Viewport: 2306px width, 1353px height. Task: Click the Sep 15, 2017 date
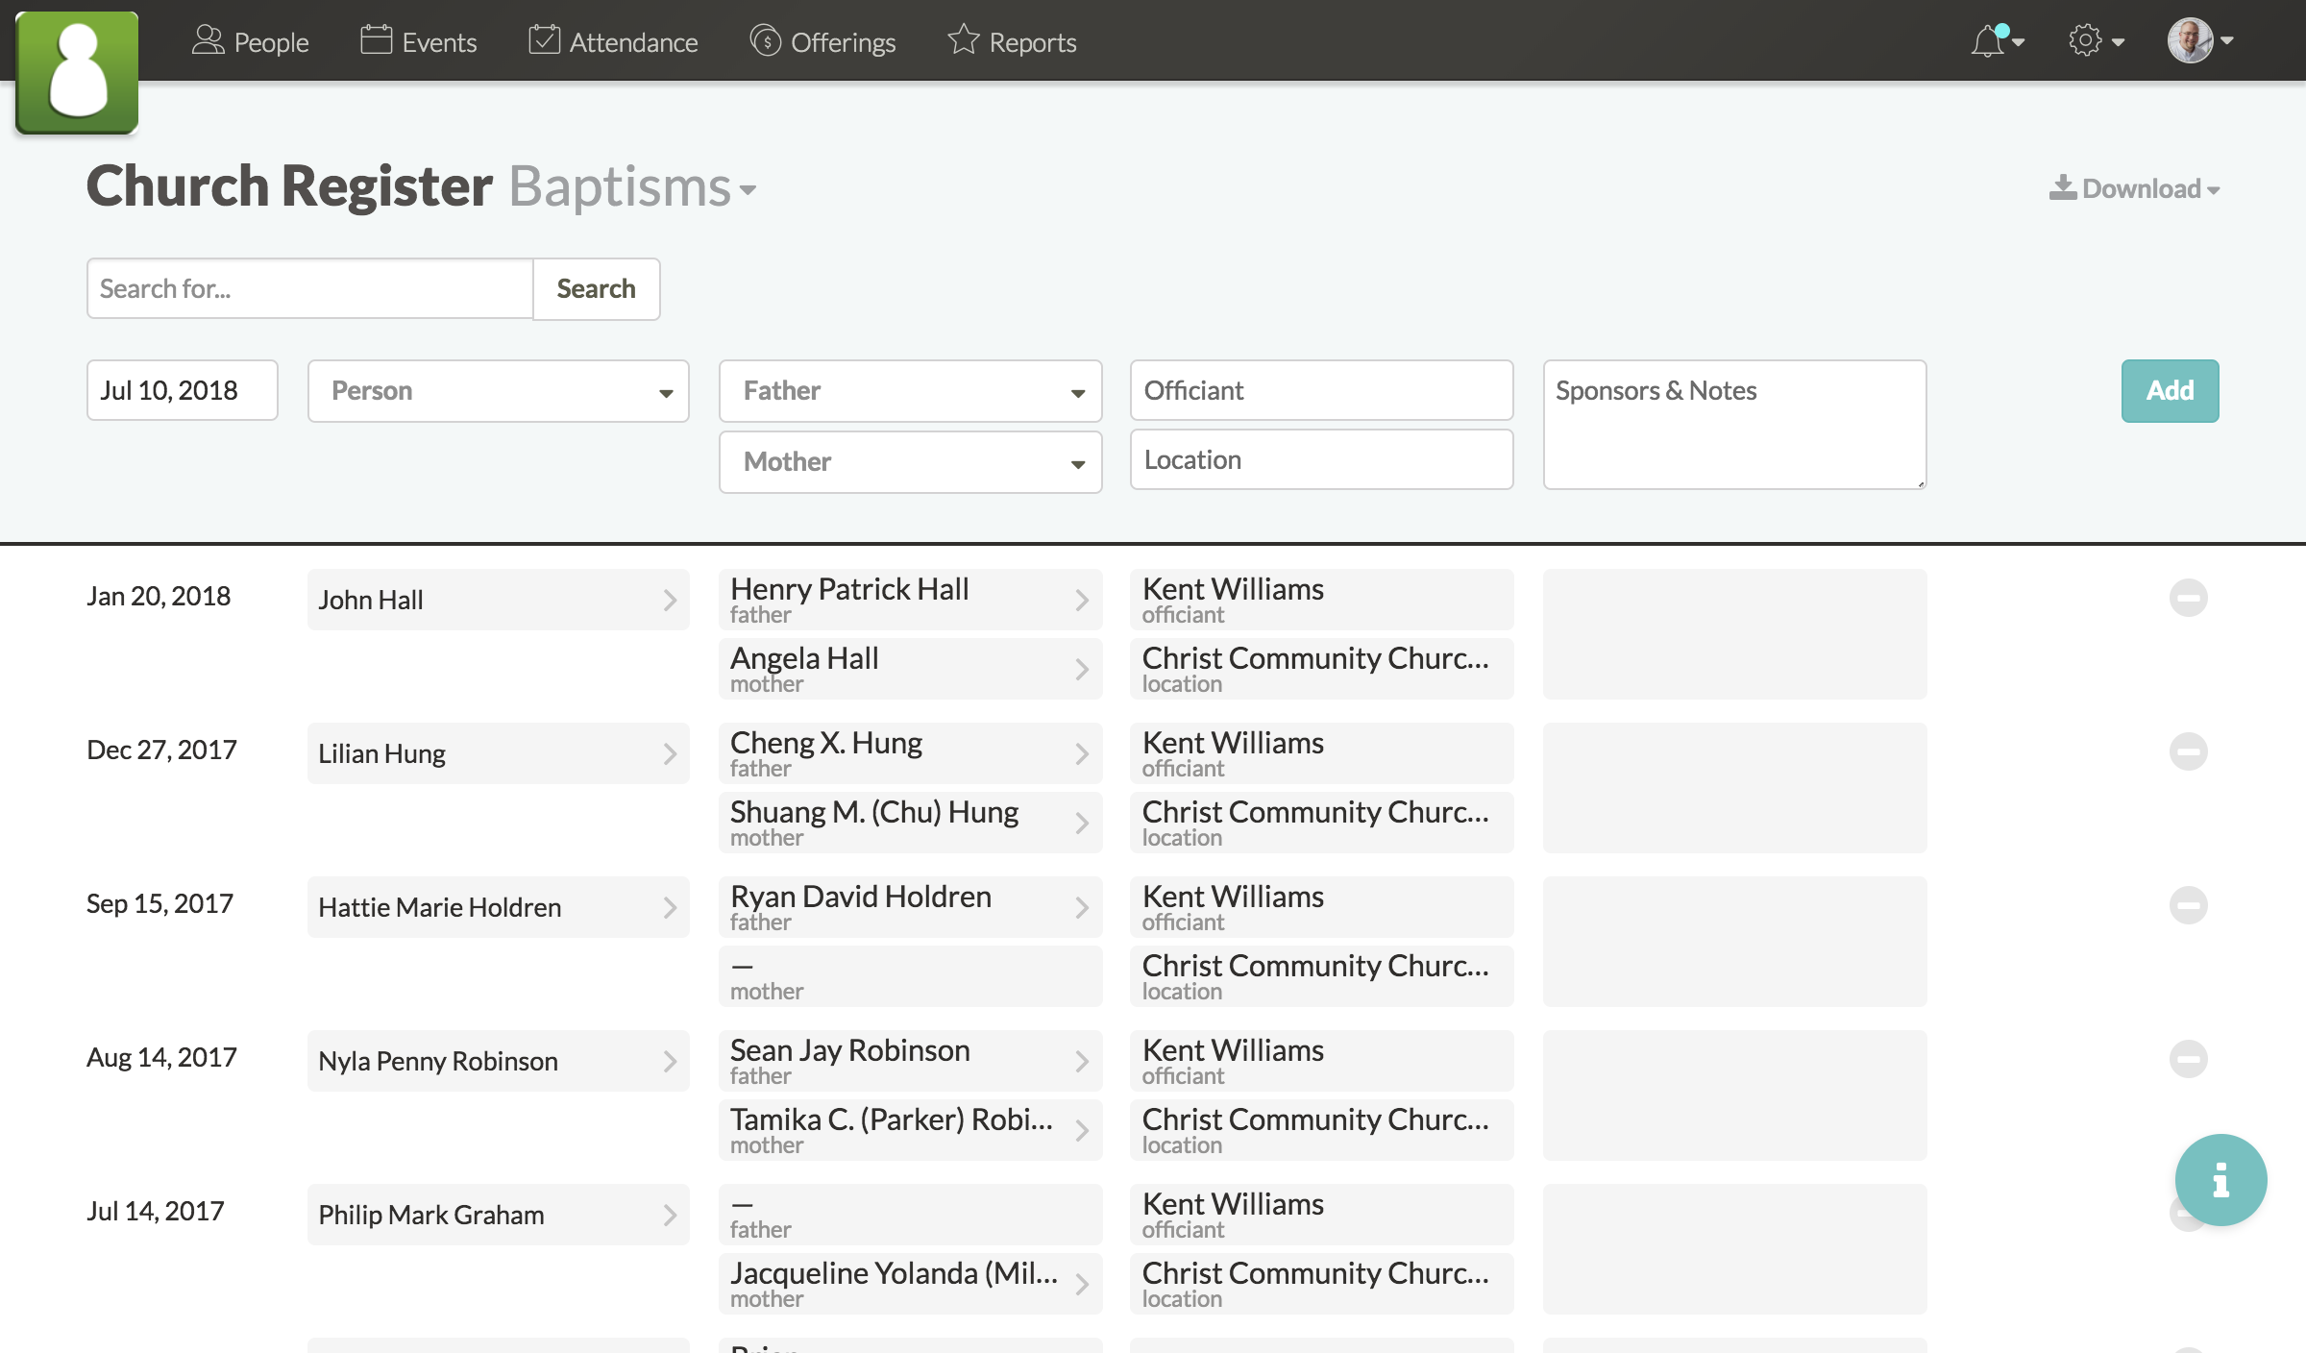pyautogui.click(x=159, y=903)
